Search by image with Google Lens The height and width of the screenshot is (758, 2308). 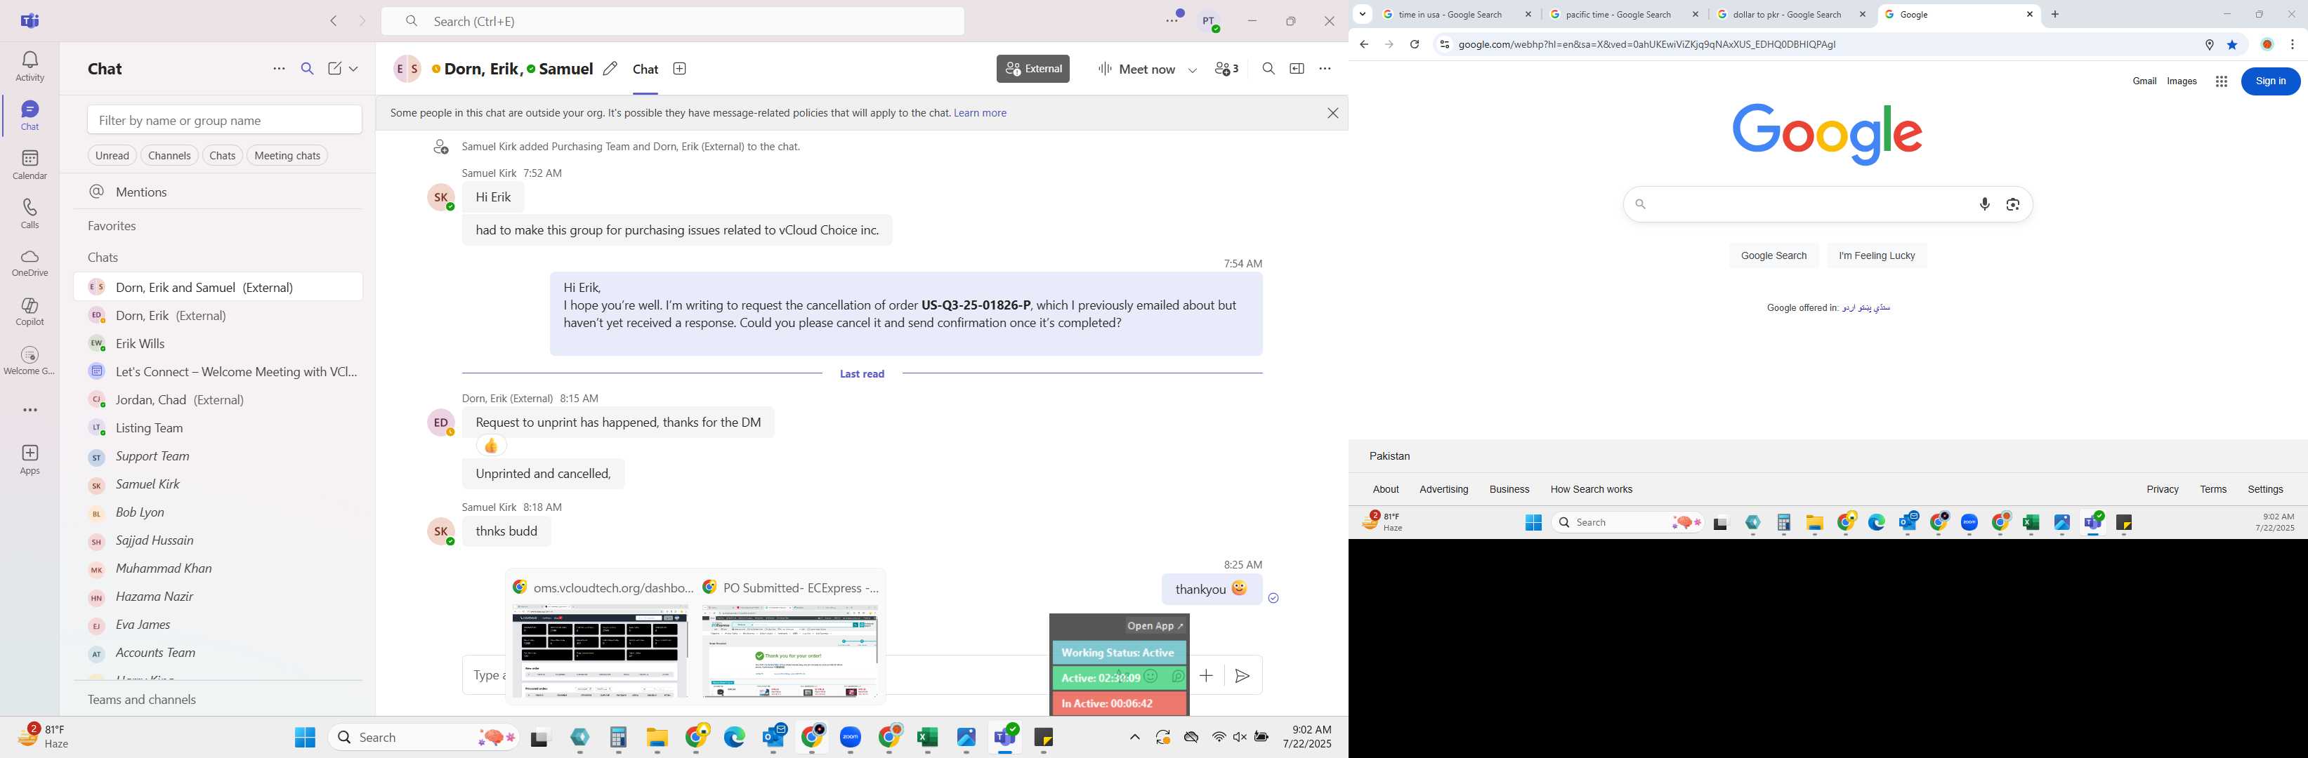pyautogui.click(x=2012, y=204)
